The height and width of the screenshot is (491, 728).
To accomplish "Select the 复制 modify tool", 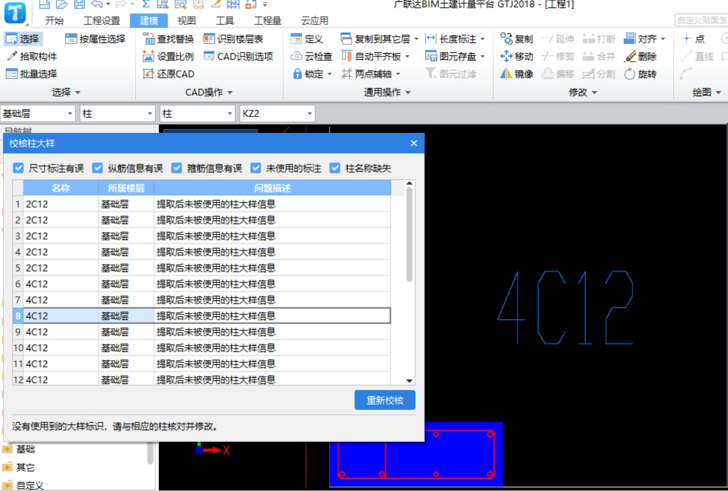I will (516, 39).
